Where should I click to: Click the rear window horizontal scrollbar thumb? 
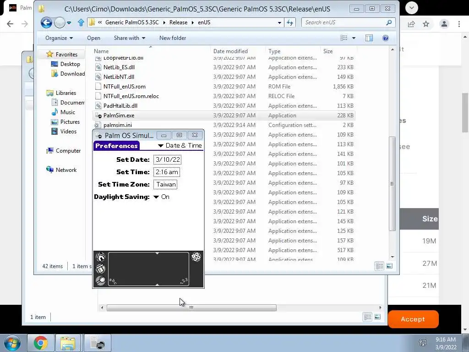pyautogui.click(x=191, y=308)
